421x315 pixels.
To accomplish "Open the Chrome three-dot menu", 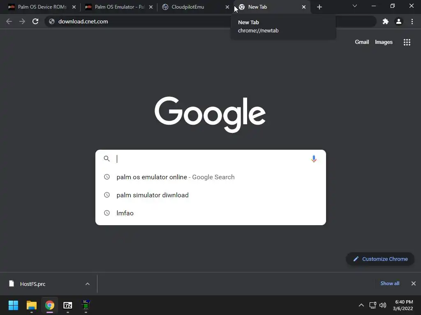I will pos(412,21).
